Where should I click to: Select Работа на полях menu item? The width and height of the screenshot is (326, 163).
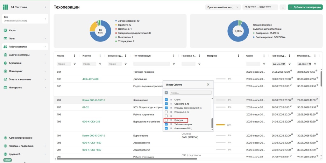(x=25, y=47)
